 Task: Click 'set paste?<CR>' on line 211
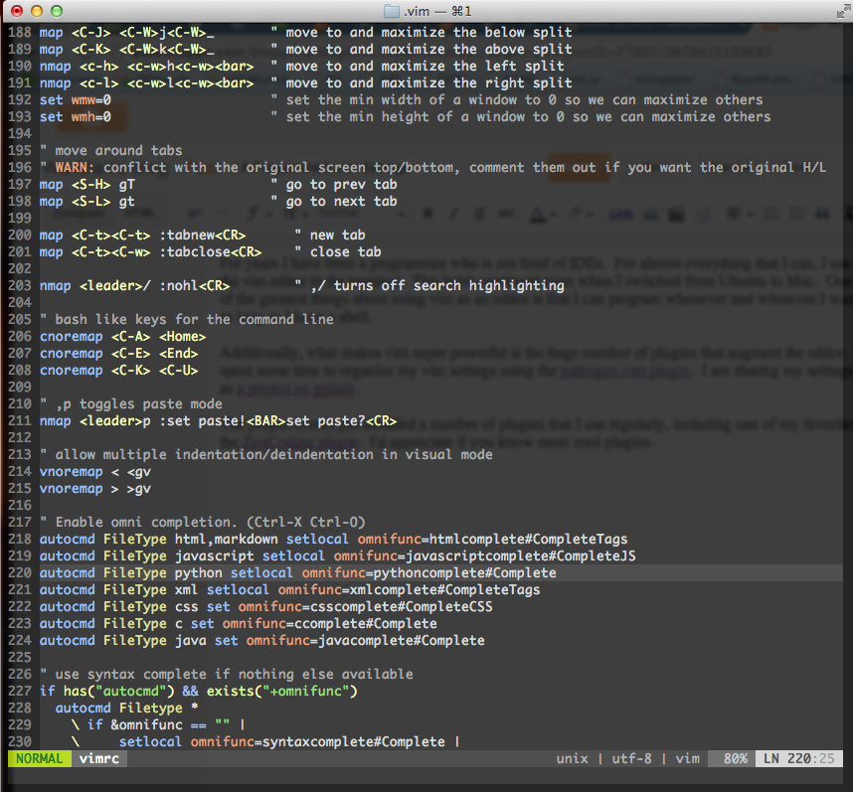click(342, 420)
